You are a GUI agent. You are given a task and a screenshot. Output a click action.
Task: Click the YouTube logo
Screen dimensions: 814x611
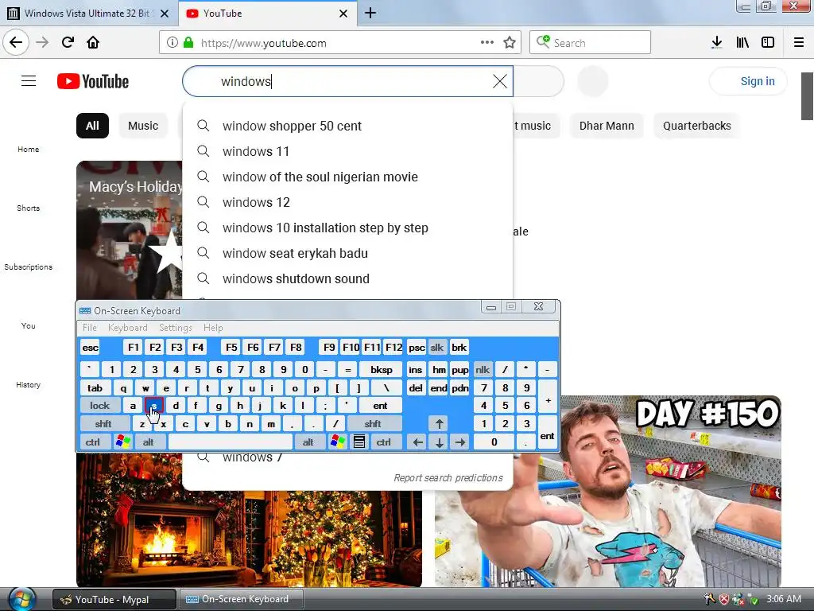click(x=93, y=82)
